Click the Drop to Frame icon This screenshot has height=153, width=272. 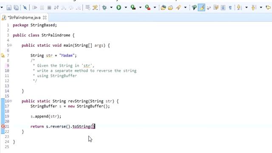click(88, 8)
